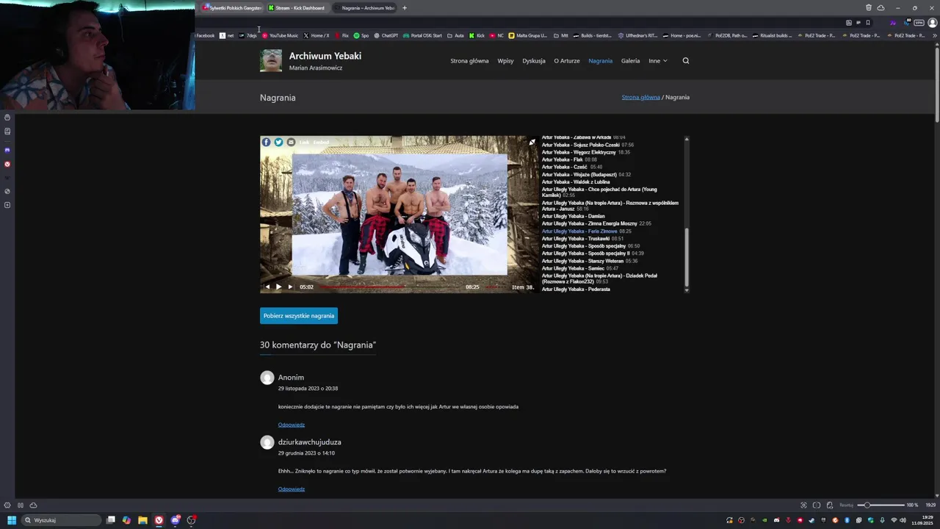Viewport: 940px width, 529px height.
Task: Switch to the Sylwetki Polskich Gangsterów tab
Action: point(232,8)
